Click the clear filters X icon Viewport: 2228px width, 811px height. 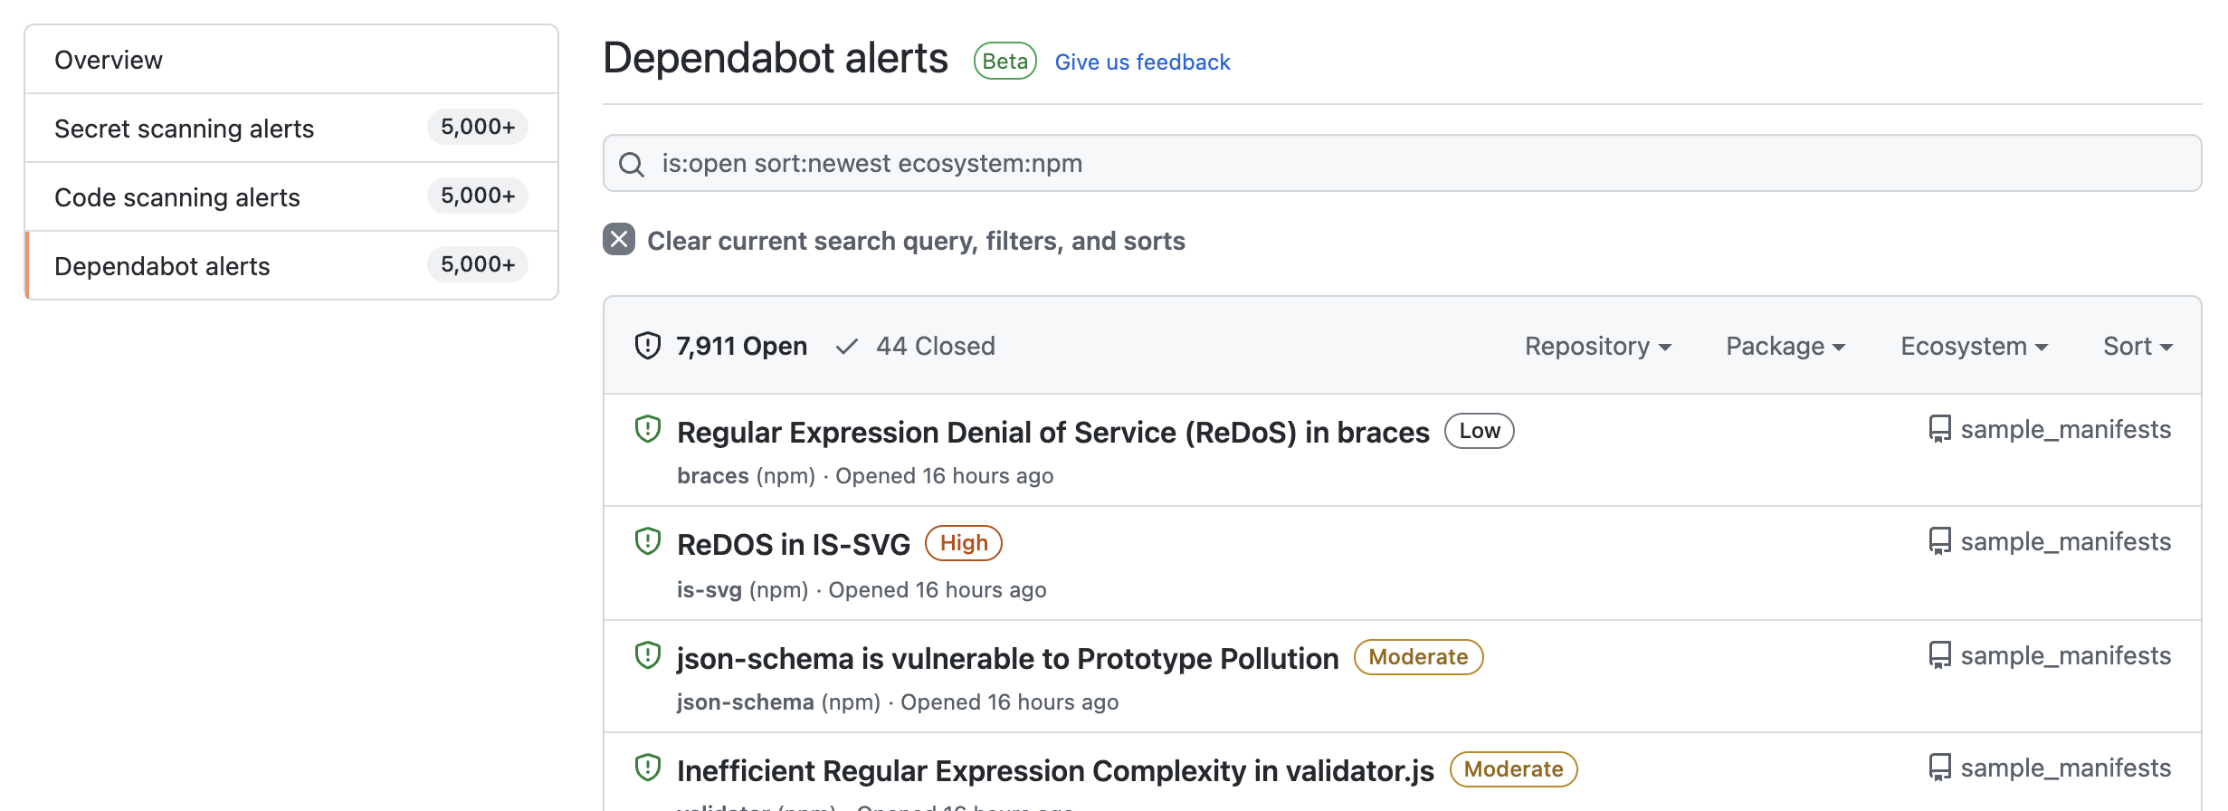coord(619,240)
